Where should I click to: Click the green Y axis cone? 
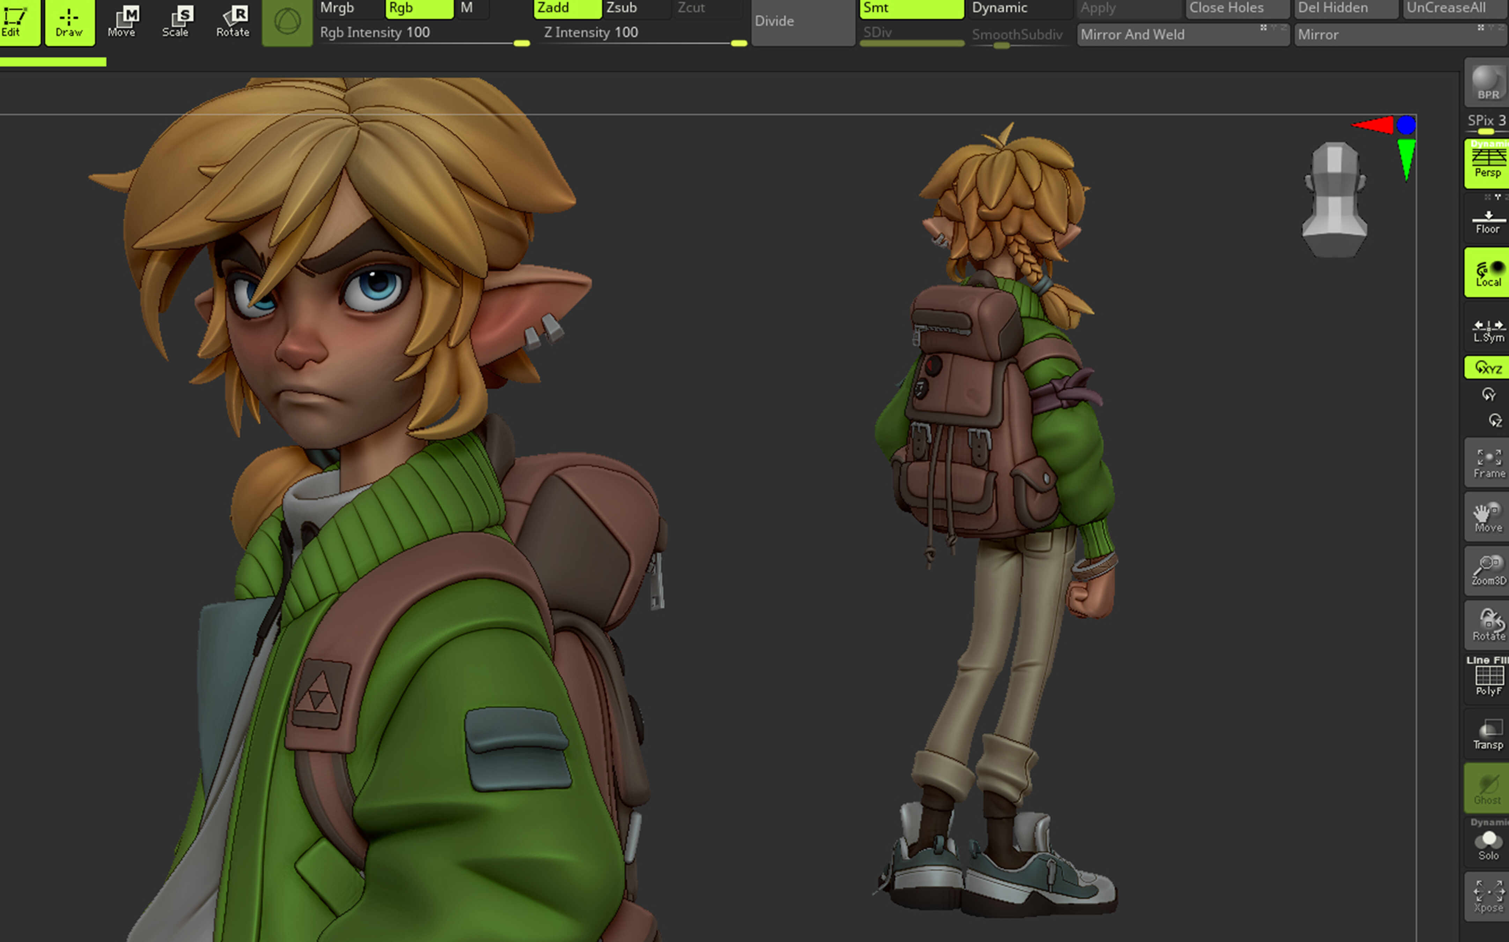pos(1406,159)
